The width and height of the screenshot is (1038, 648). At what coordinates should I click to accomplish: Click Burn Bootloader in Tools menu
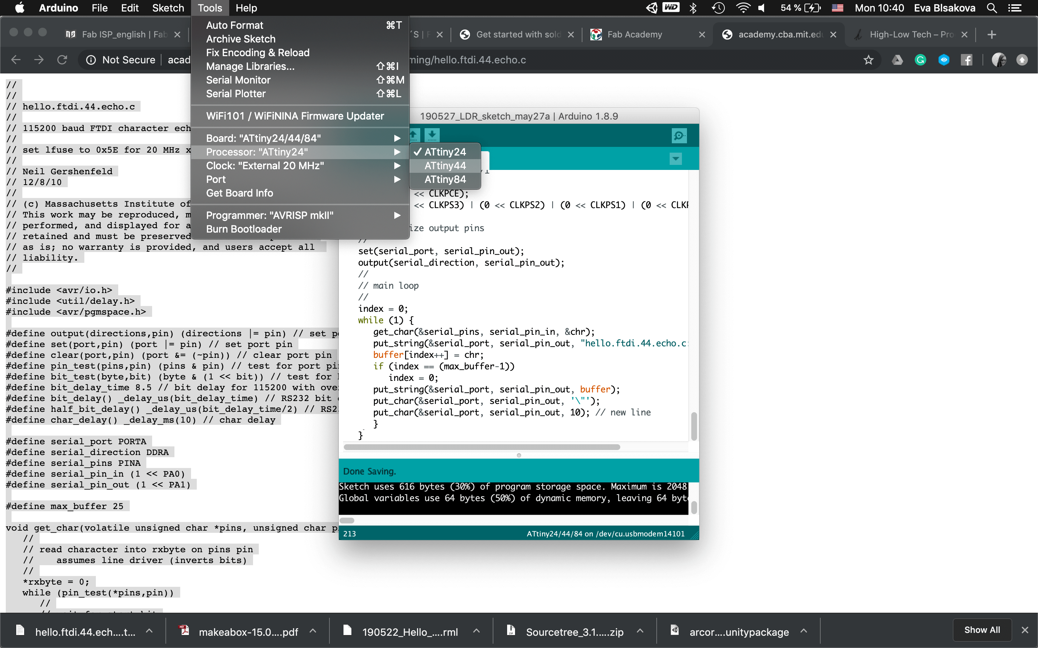click(244, 229)
